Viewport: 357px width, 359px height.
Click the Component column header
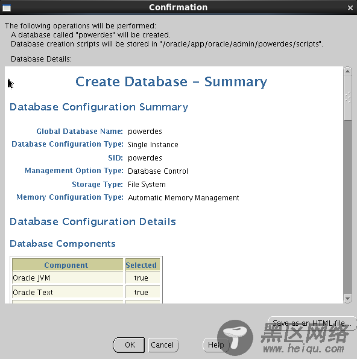(68, 265)
